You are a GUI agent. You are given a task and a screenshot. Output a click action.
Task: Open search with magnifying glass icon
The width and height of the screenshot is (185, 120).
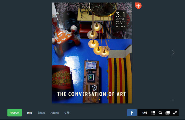tap(160, 113)
